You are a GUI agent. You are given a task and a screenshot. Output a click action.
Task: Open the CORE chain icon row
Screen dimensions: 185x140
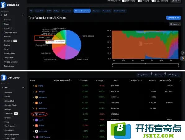(36, 86)
